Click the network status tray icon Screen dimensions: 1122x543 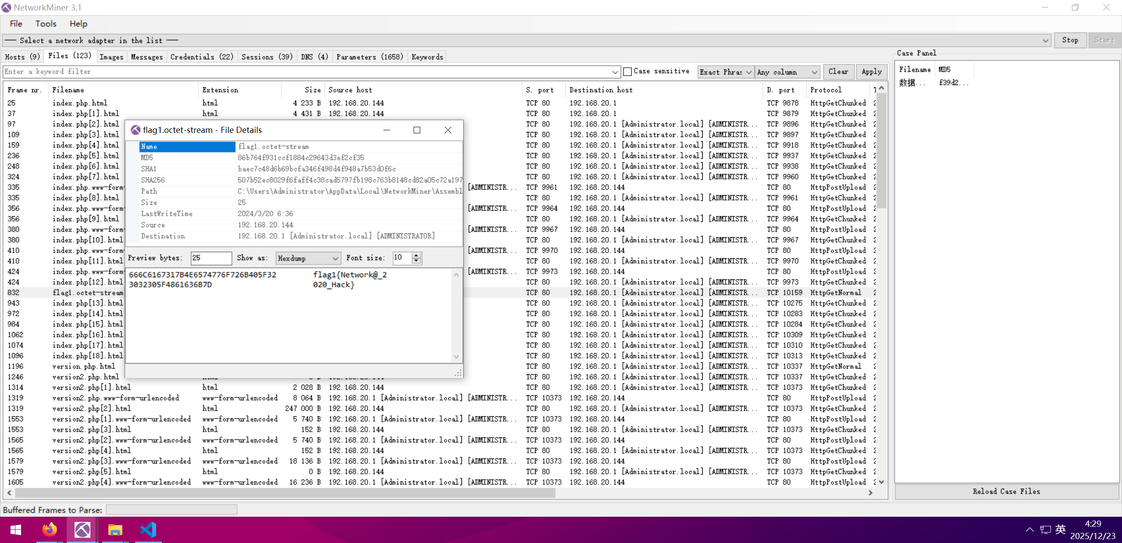pos(1045,530)
